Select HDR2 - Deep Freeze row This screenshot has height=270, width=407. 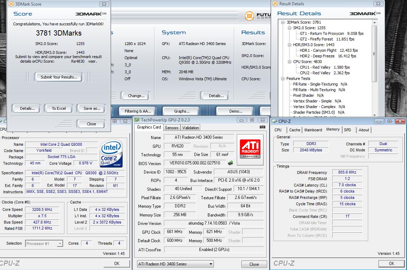[x=328, y=56]
